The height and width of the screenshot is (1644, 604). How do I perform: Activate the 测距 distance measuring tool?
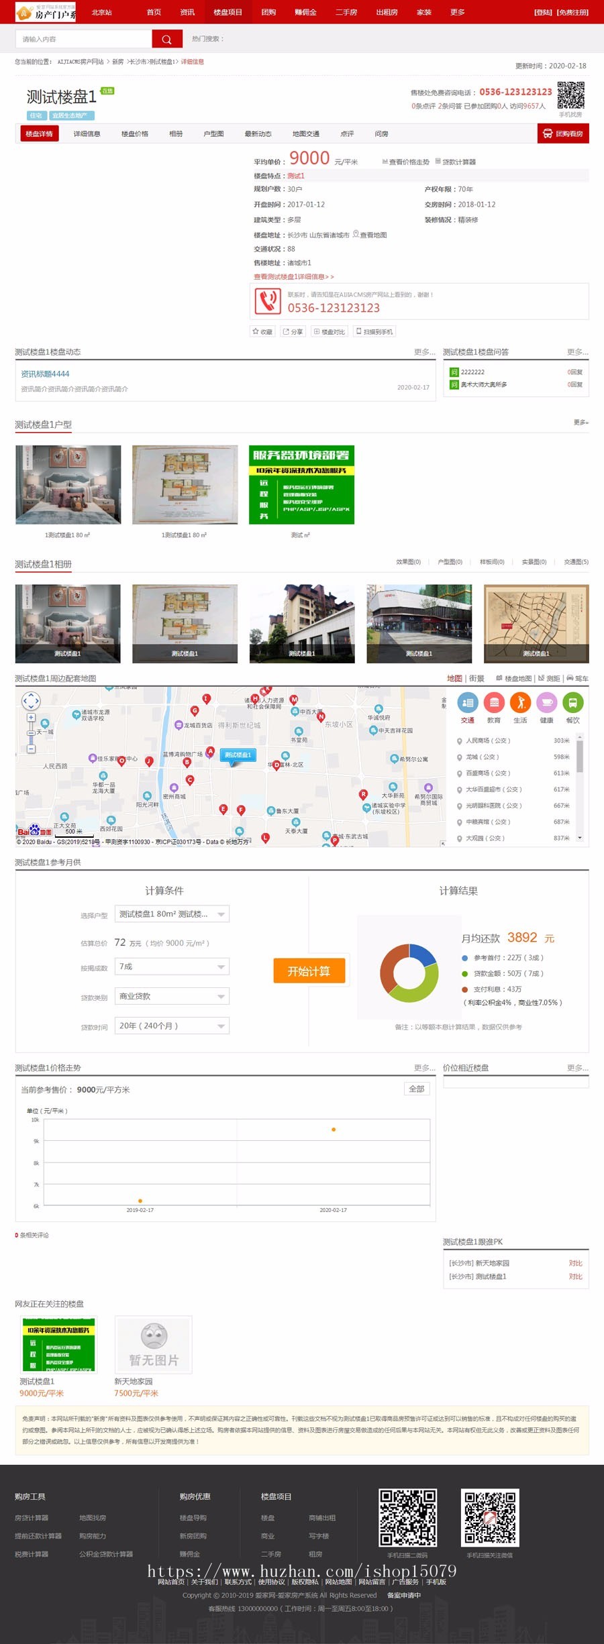549,678
